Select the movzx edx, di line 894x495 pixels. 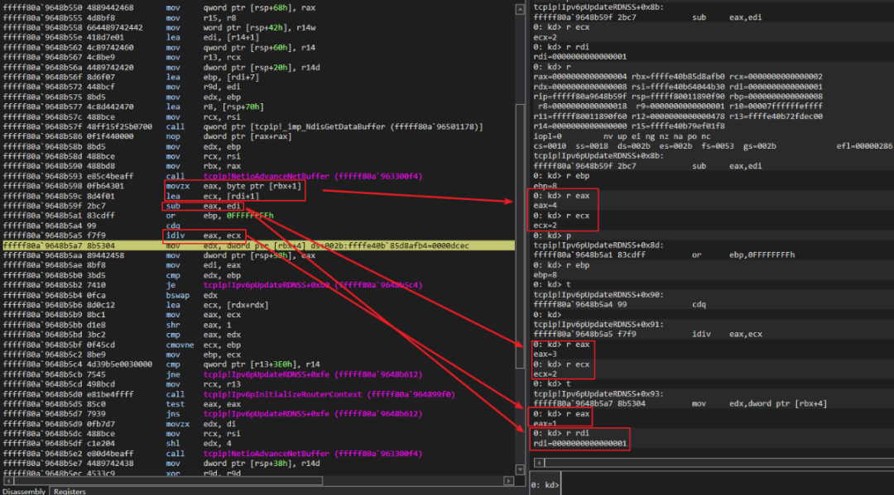259,424
